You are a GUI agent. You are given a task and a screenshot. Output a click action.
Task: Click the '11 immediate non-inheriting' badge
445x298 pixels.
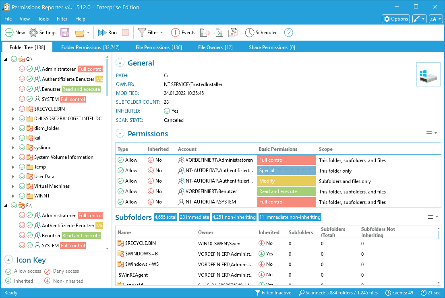tap(290, 217)
